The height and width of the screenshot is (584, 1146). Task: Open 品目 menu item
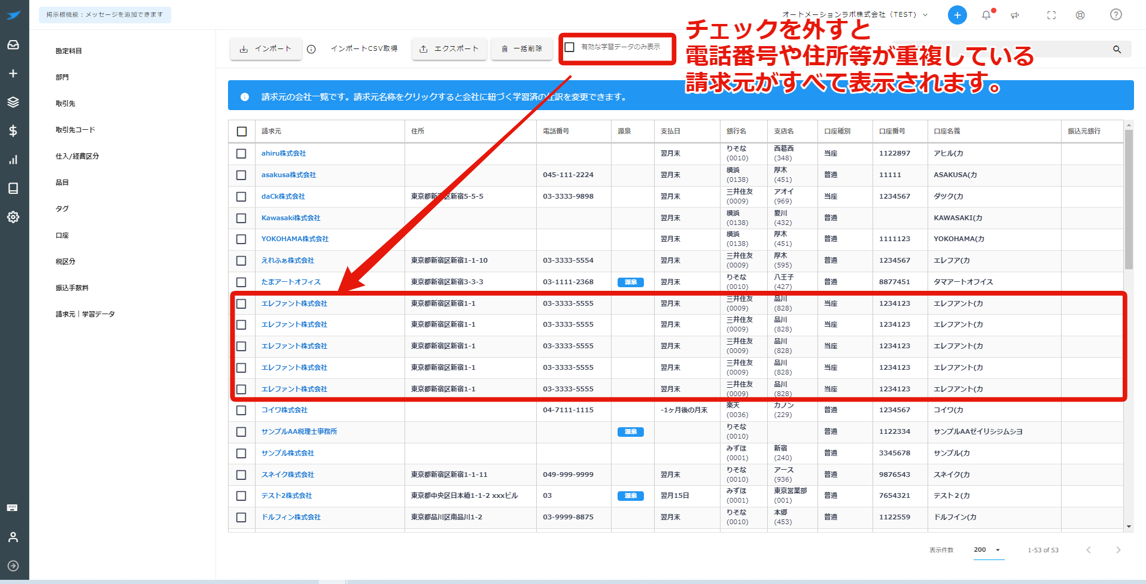pyautogui.click(x=62, y=182)
